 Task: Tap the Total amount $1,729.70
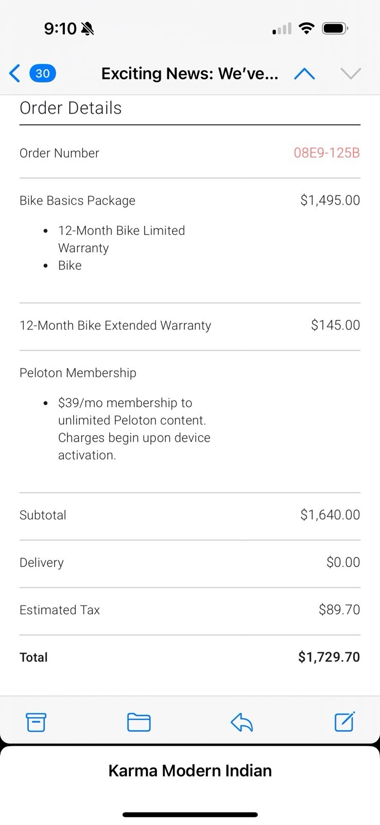[329, 657]
